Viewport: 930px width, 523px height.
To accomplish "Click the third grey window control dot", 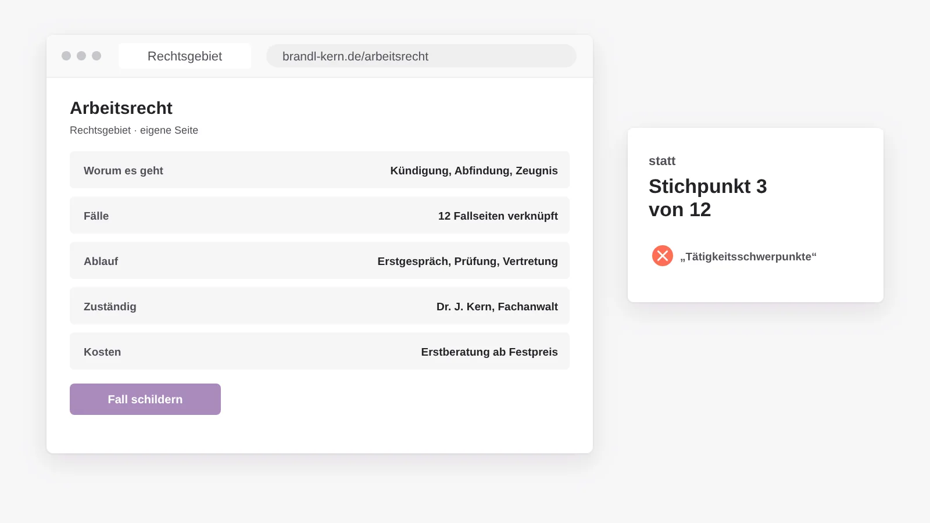I will point(96,56).
